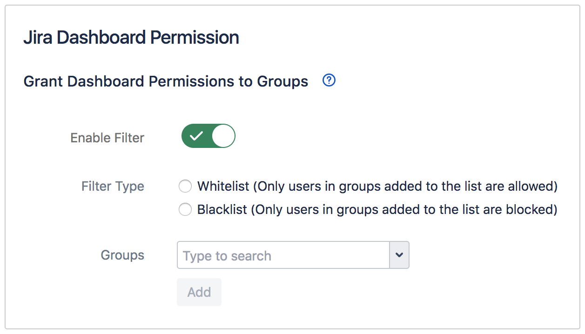Image resolution: width=585 pixels, height=334 pixels.
Task: Choose Whitelist to allow only listed groups
Action: click(185, 186)
